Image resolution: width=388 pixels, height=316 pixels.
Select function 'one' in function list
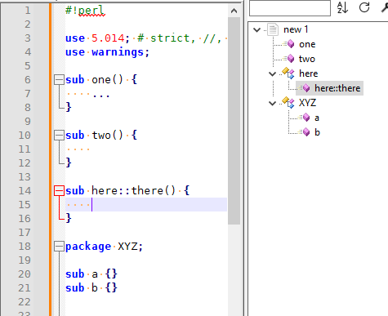coord(307,44)
